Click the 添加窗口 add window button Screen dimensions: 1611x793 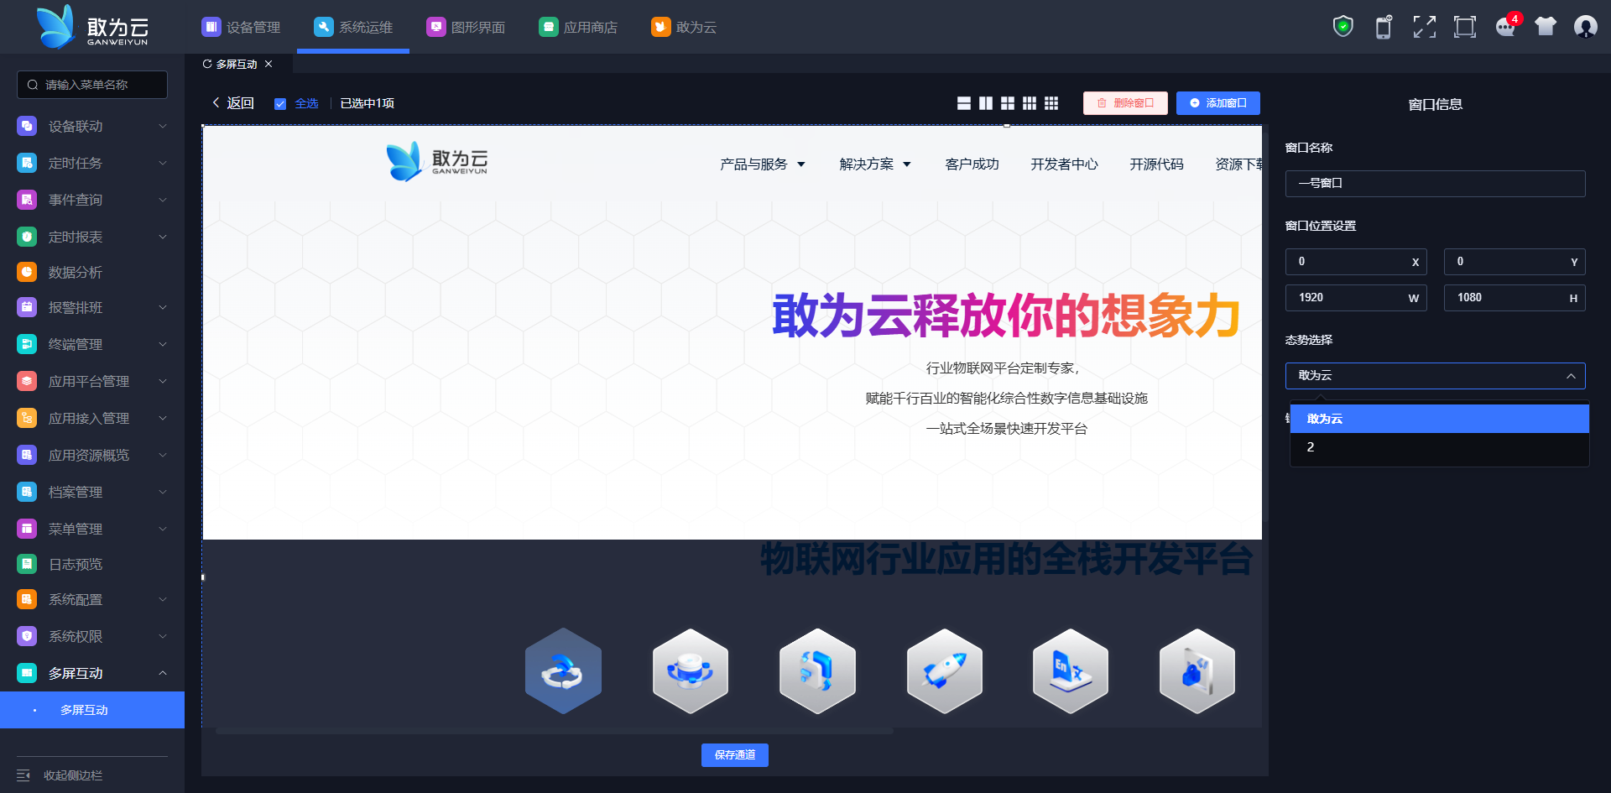click(x=1217, y=103)
